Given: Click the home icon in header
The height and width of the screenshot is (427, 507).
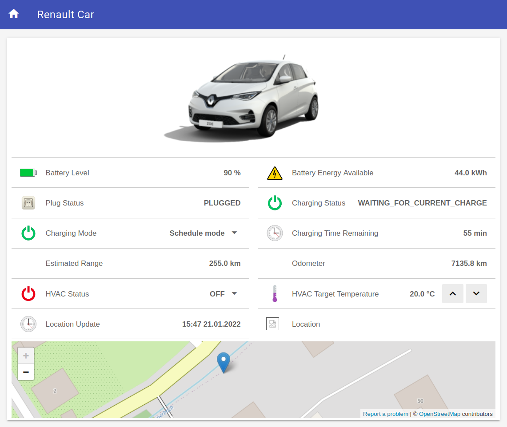Looking at the screenshot, I should click(x=14, y=14).
